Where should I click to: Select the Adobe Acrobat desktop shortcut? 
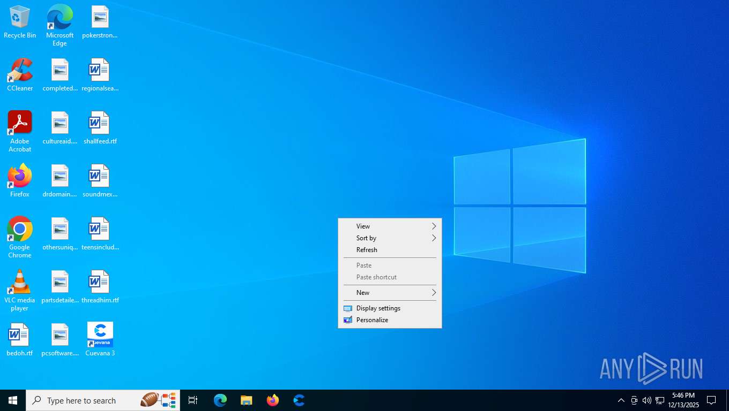[20, 132]
